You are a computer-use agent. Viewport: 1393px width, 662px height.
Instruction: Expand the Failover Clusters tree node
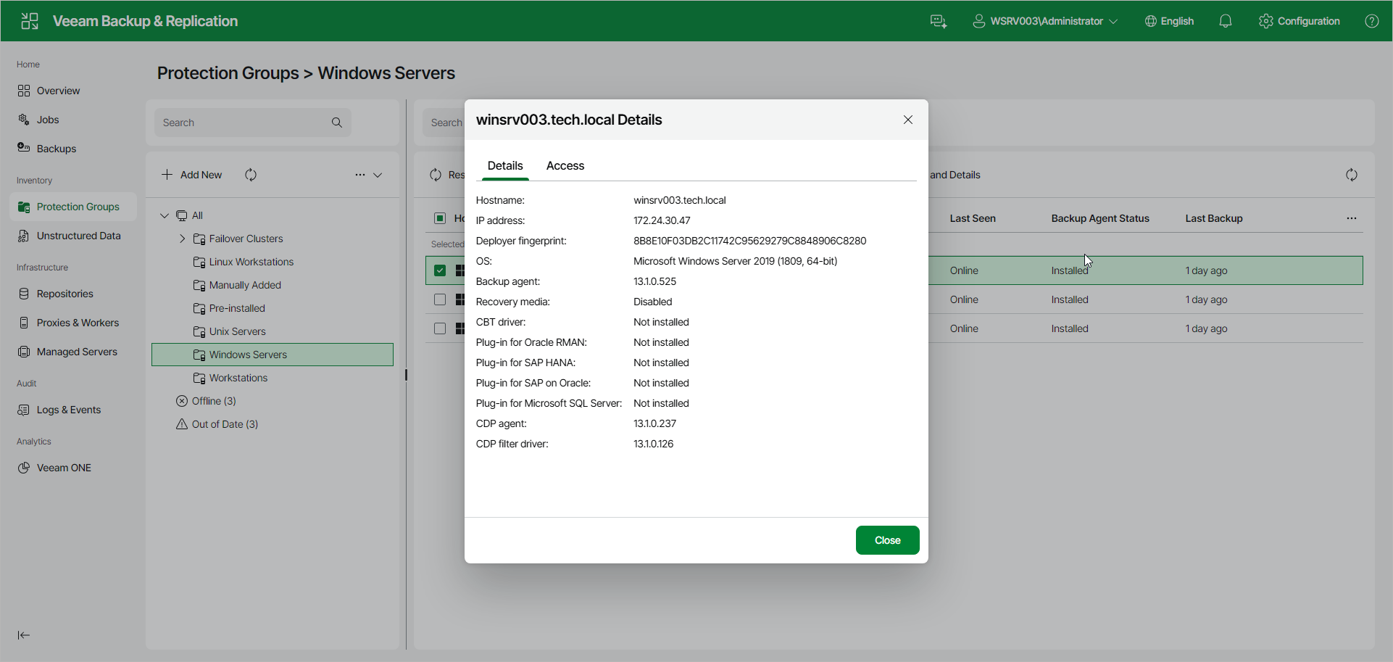point(183,239)
